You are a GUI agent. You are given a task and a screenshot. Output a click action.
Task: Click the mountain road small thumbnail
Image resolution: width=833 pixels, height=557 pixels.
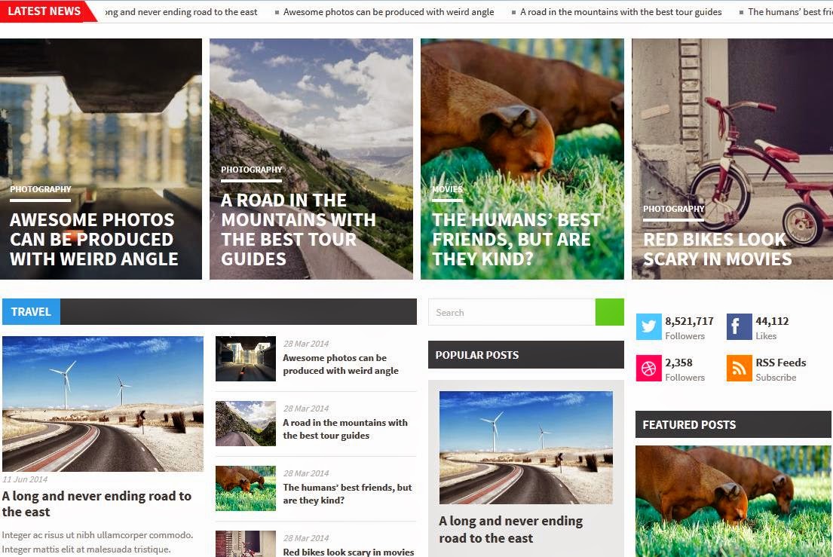(x=246, y=423)
